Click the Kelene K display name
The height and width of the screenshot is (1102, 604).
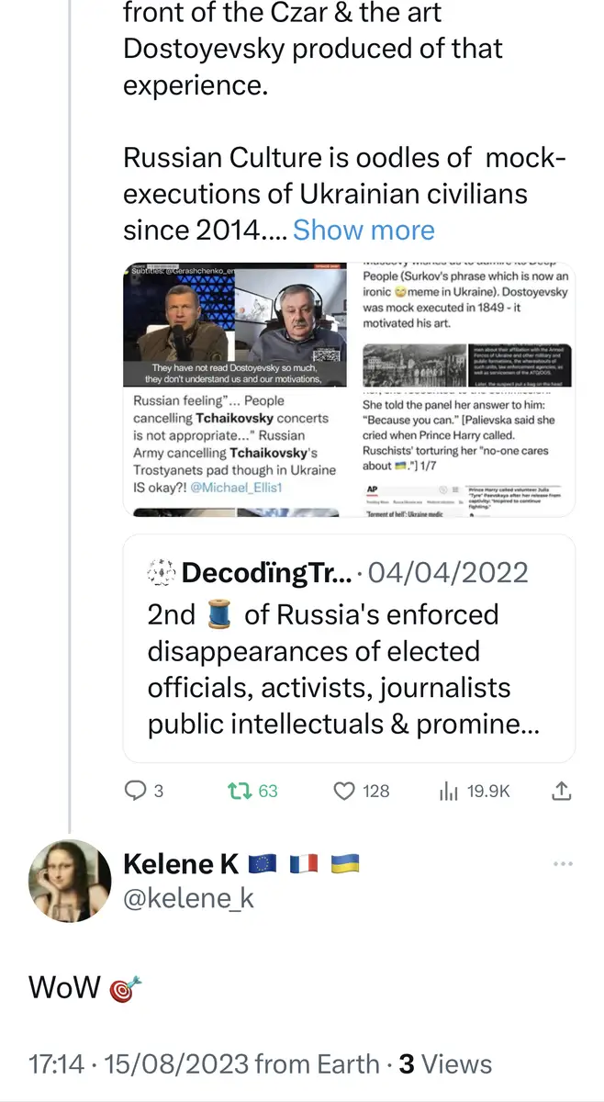click(181, 864)
